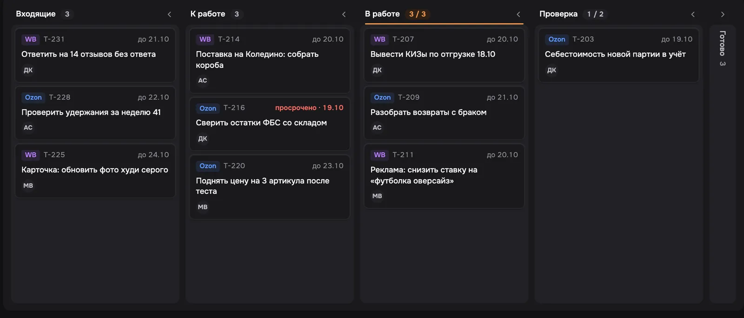Collapse the Проверка column

click(693, 14)
